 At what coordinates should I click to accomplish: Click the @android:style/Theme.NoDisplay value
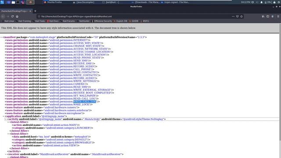pyautogui.click(x=143, y=119)
